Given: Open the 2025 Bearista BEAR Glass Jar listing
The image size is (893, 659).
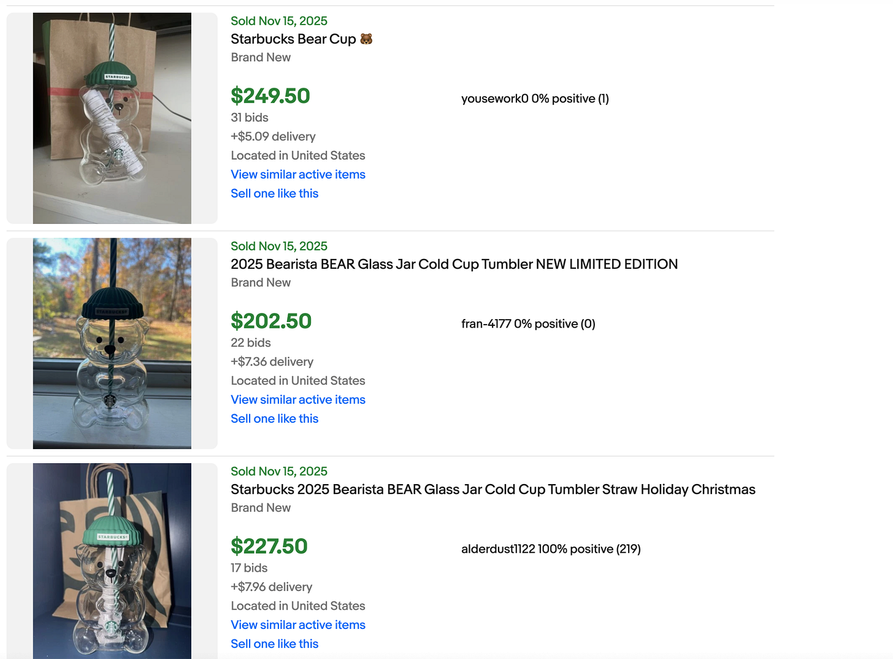Looking at the screenshot, I should tap(454, 264).
